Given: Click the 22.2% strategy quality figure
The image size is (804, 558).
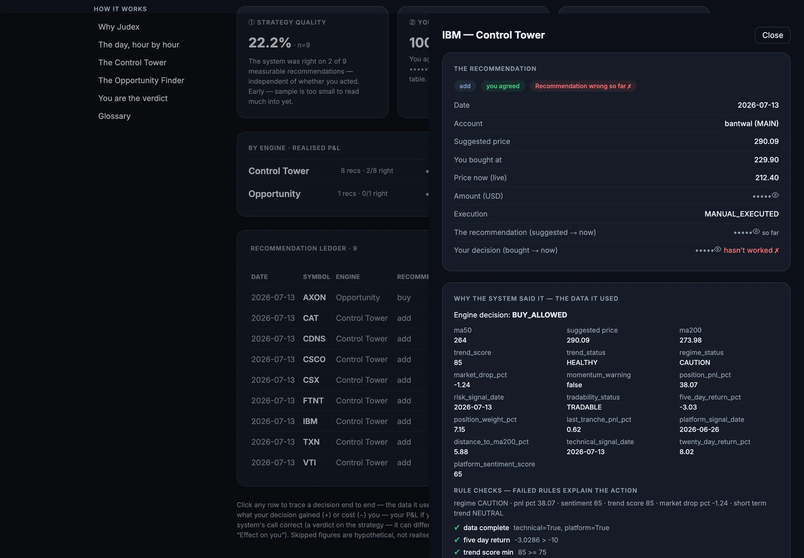Looking at the screenshot, I should point(269,43).
